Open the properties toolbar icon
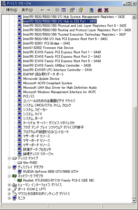138x210 pixels. 72,10
